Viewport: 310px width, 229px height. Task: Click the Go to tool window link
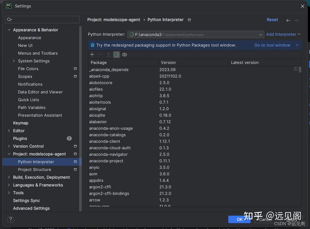pyautogui.click(x=272, y=45)
